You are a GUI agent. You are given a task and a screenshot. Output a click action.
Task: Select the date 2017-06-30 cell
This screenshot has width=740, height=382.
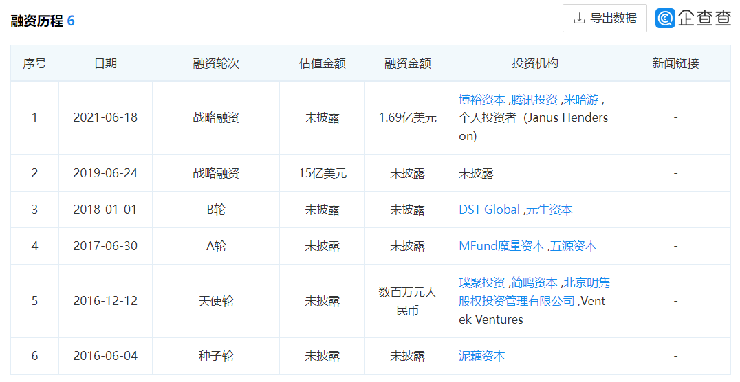coord(105,246)
